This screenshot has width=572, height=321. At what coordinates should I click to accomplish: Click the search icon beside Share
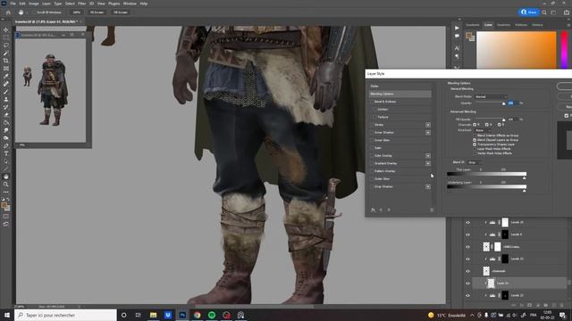[544, 12]
